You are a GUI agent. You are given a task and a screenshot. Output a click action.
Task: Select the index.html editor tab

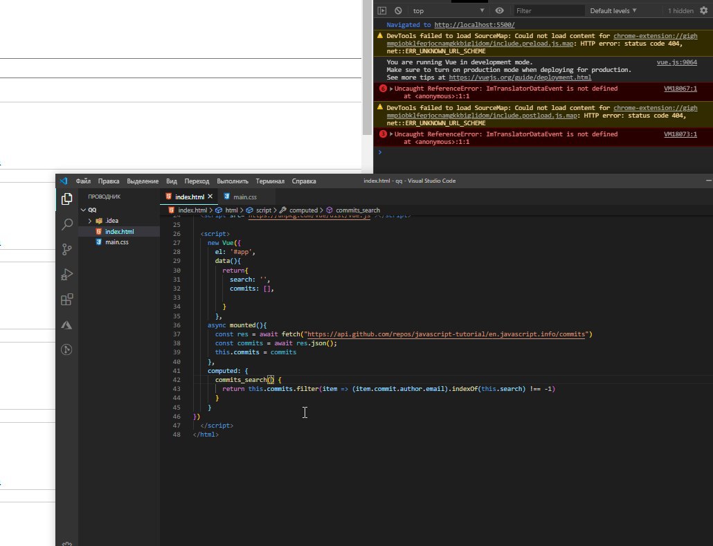[189, 197]
